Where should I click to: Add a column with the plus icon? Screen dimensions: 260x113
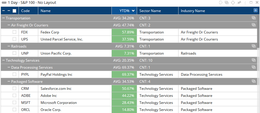(x=256, y=11)
